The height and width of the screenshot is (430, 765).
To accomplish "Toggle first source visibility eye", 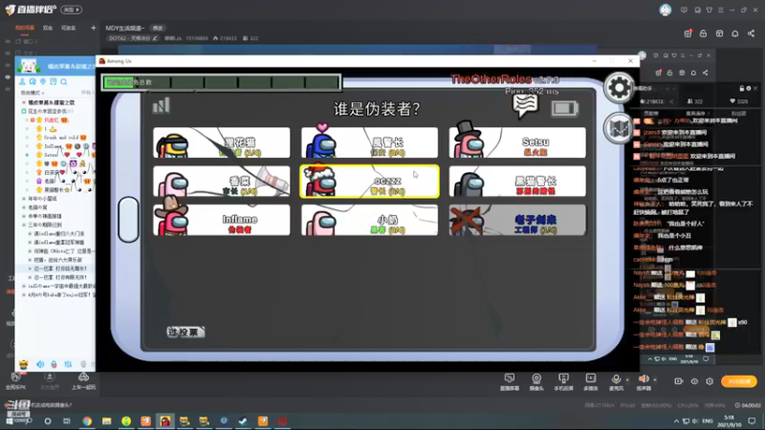I will coord(8,41).
